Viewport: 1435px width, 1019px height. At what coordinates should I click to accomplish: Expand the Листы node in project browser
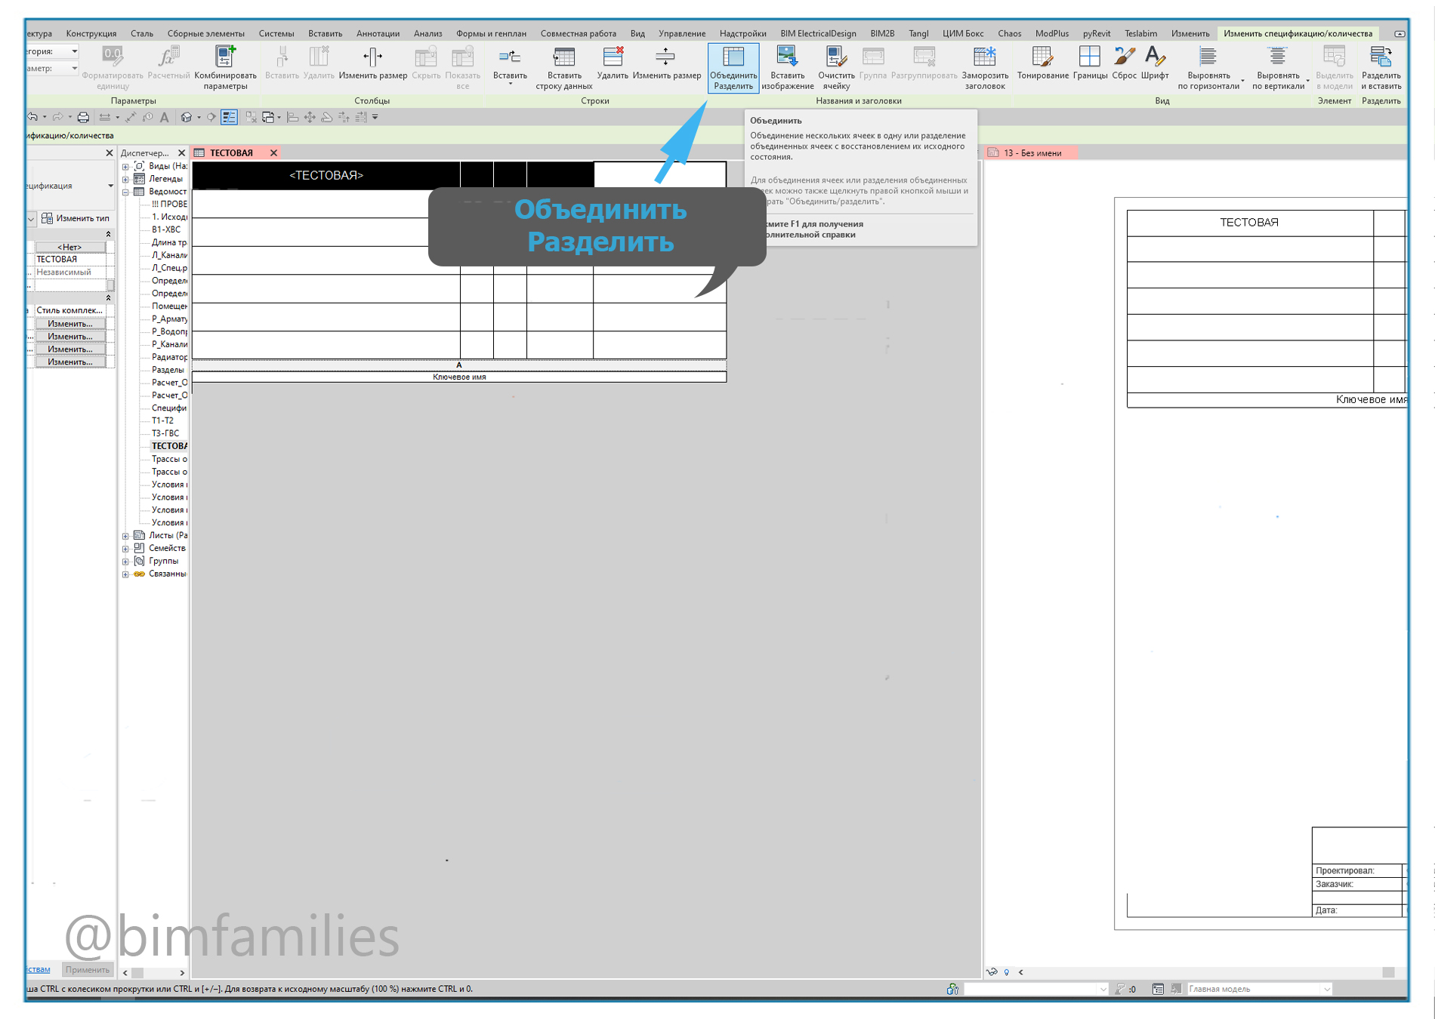point(125,536)
